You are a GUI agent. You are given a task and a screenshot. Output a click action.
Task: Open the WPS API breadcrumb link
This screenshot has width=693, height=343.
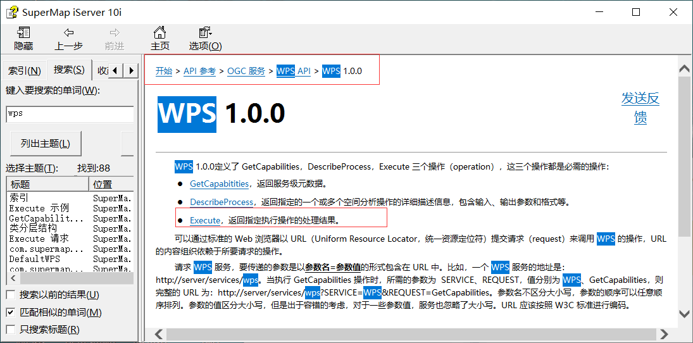click(x=294, y=71)
